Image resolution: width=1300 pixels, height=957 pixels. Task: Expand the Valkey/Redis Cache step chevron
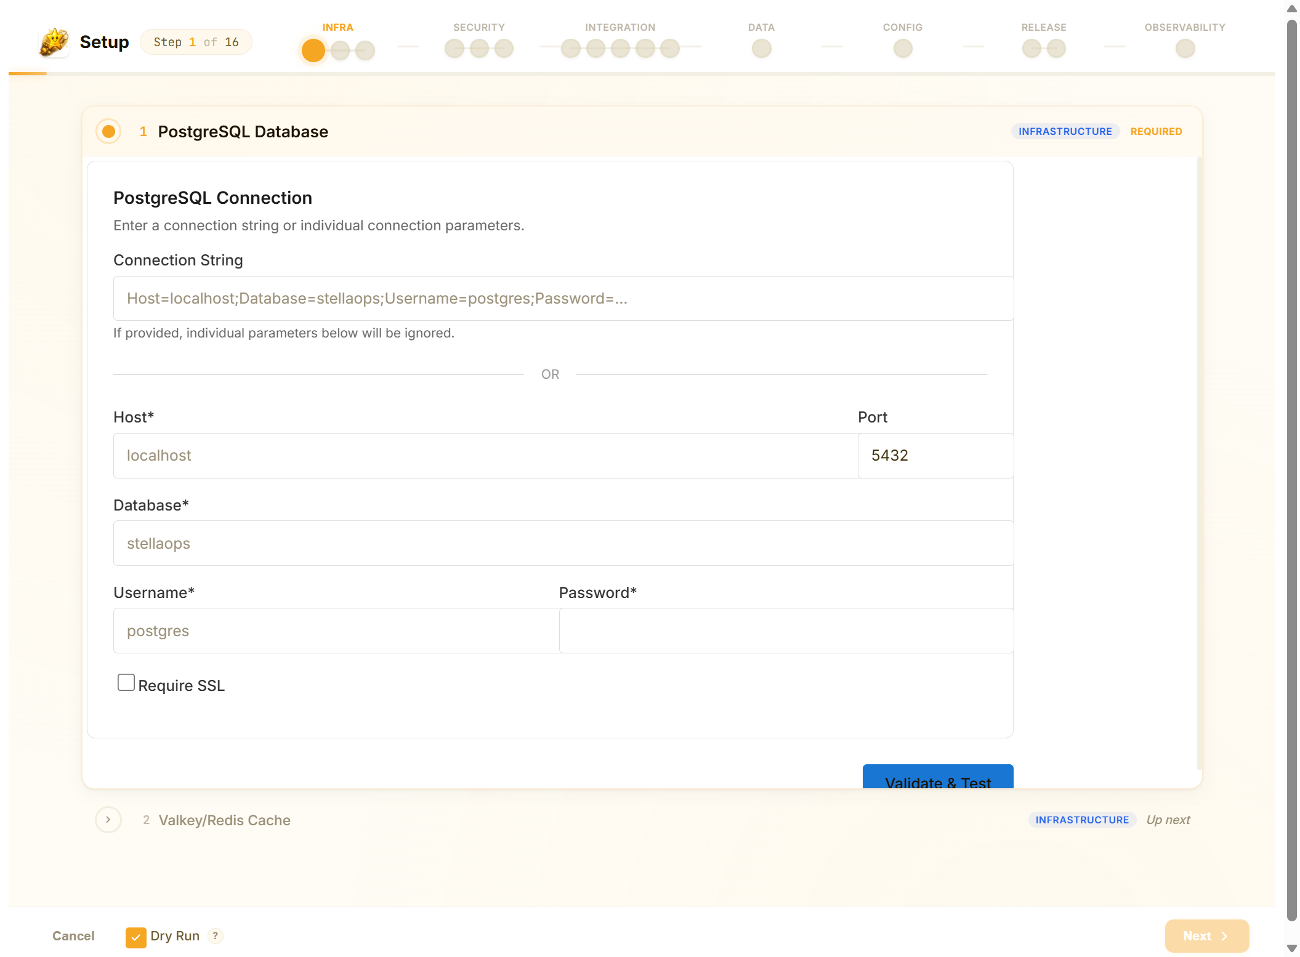[x=108, y=820]
